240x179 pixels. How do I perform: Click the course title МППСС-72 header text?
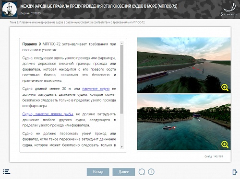click(x=99, y=6)
